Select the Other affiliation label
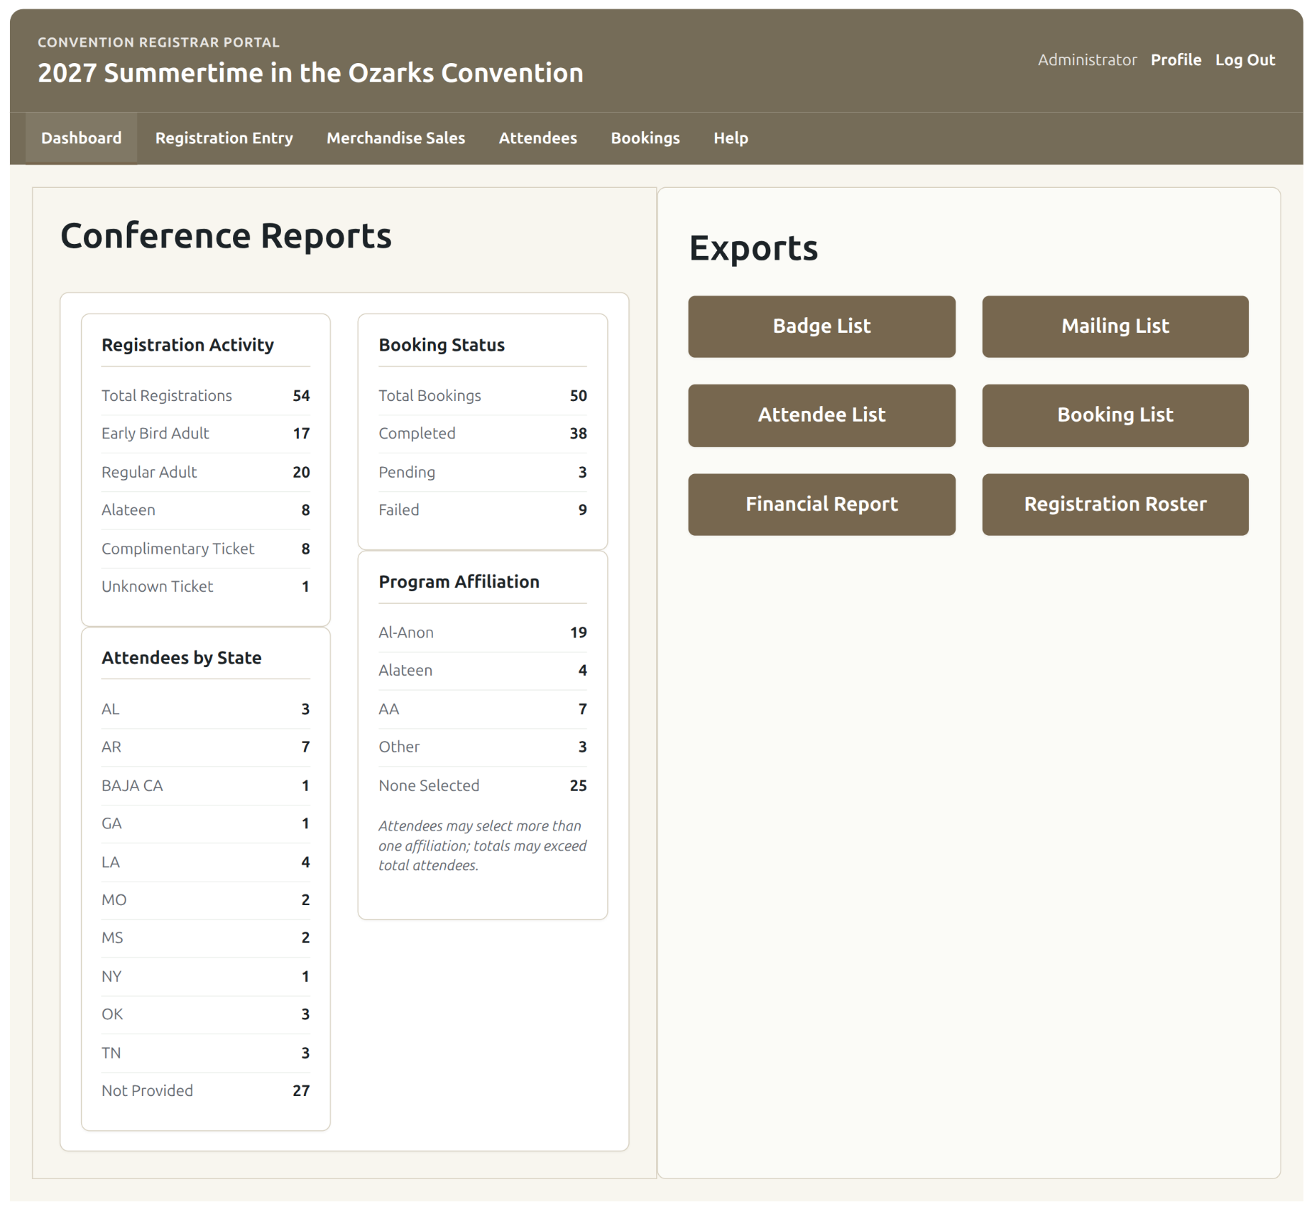The width and height of the screenshot is (1315, 1215). 399,747
